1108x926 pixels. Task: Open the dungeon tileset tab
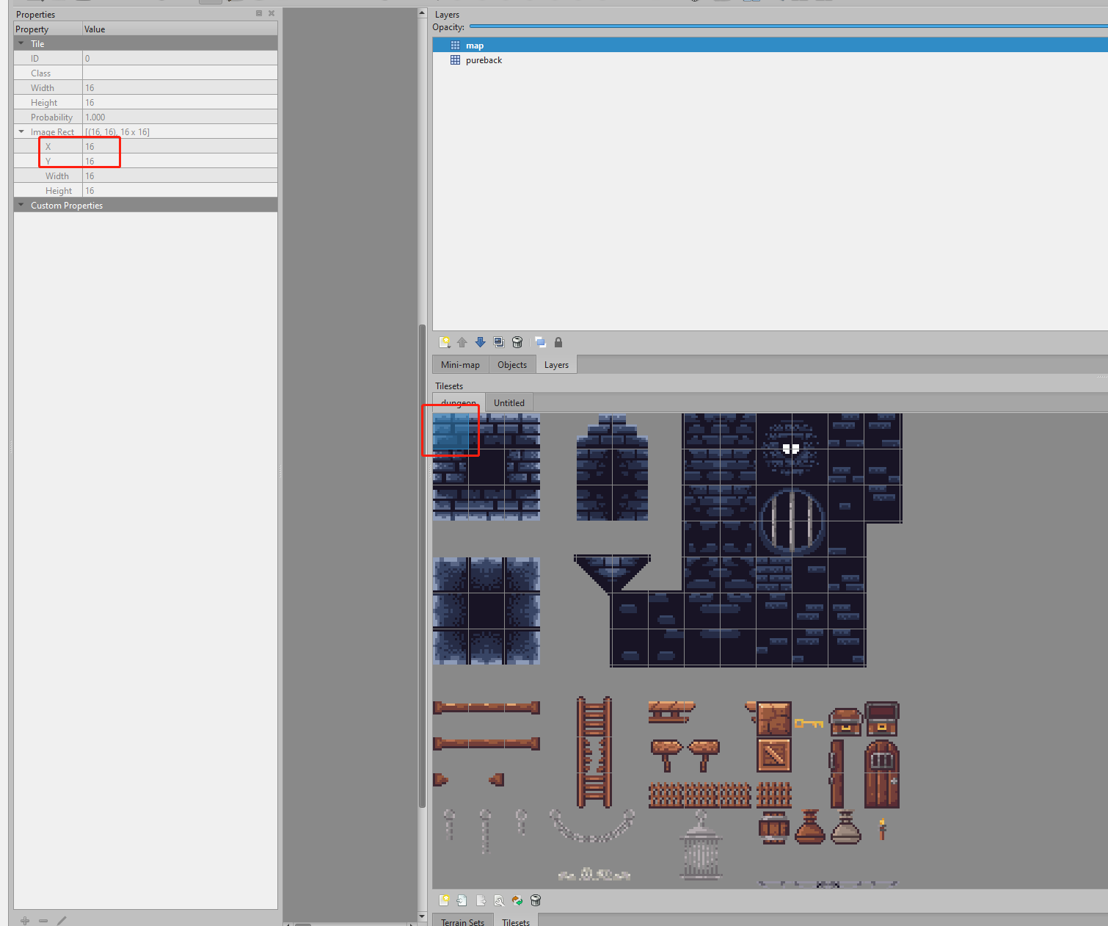click(459, 402)
